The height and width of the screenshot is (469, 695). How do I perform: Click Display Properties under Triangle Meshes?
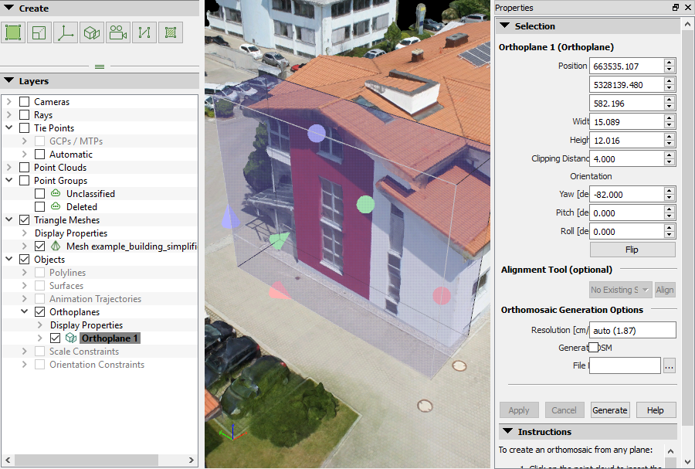click(x=71, y=233)
